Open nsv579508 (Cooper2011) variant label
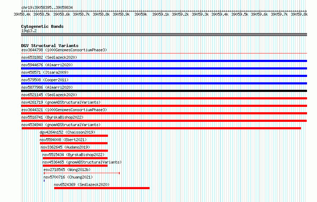 coord(45,80)
